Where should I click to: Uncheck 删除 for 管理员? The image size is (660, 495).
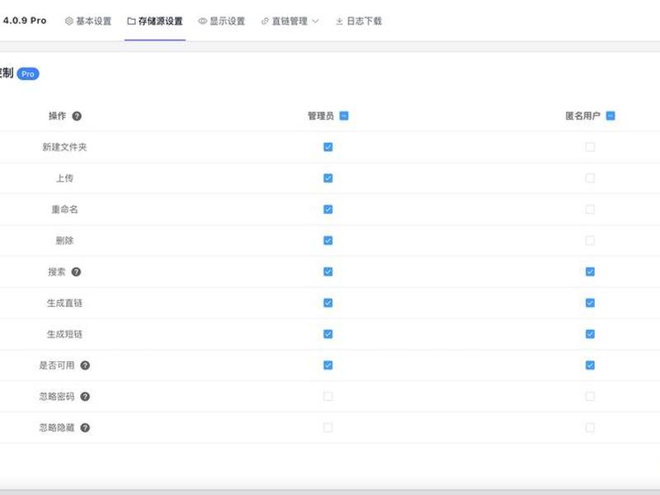click(x=328, y=240)
